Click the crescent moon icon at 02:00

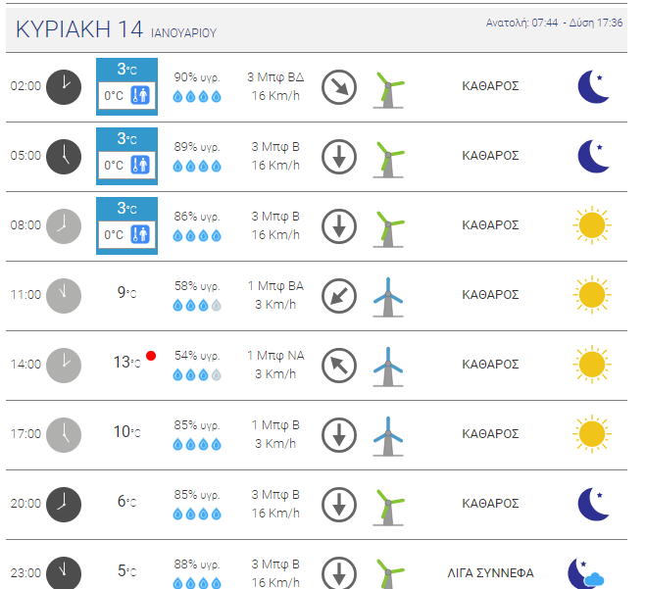click(593, 86)
